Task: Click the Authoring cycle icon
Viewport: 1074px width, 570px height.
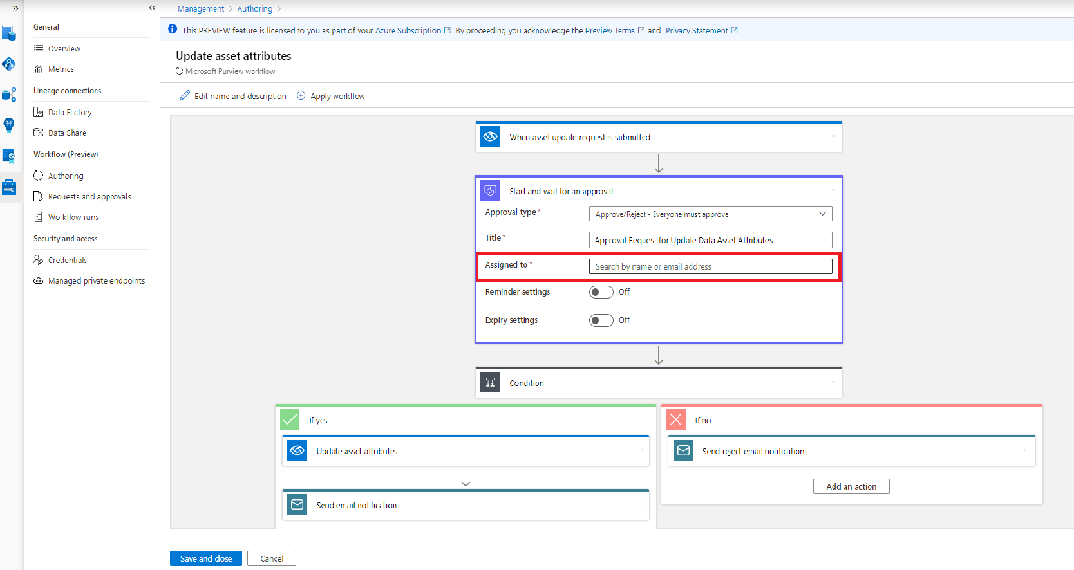Action: [39, 176]
